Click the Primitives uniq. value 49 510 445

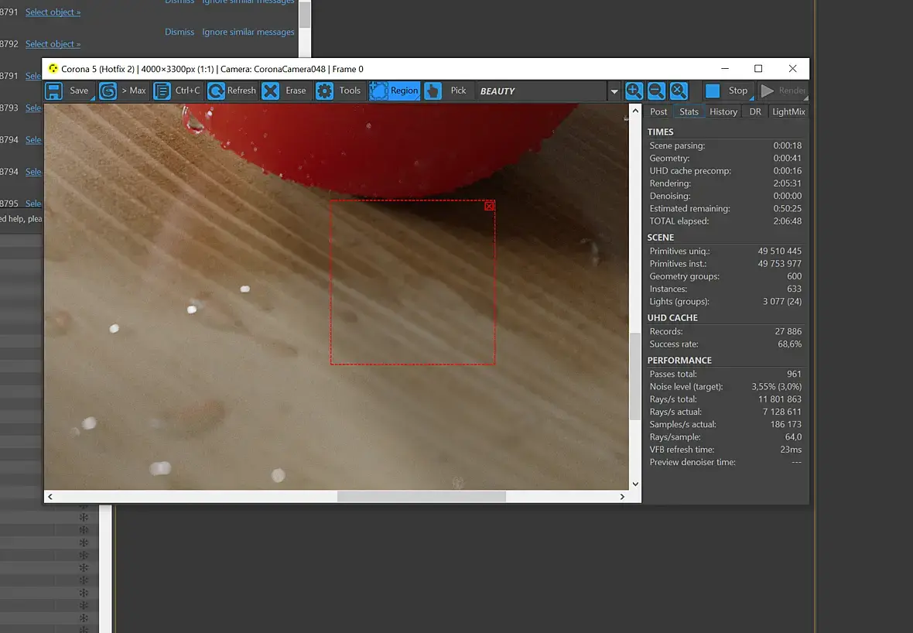[779, 251]
